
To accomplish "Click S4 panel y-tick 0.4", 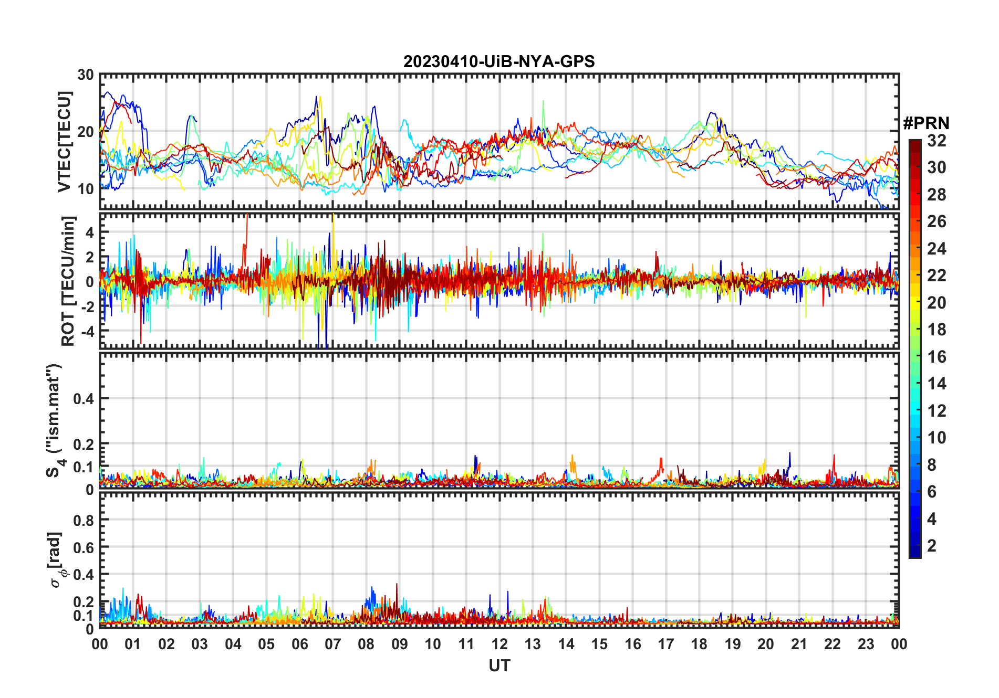I will (84, 399).
